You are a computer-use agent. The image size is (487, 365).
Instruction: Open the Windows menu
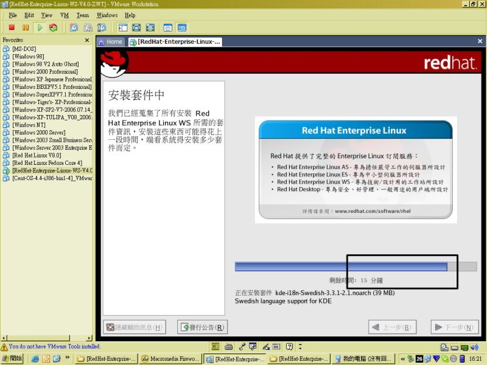(107, 15)
